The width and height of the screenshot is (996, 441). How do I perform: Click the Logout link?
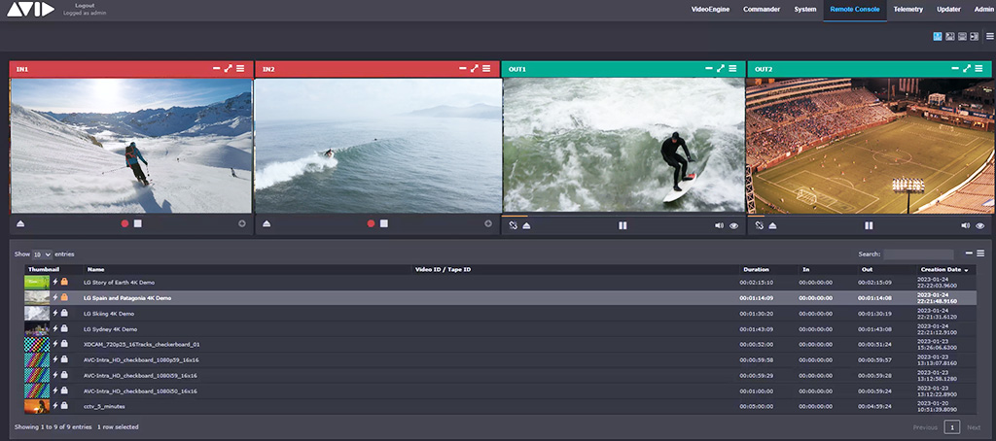(x=85, y=6)
